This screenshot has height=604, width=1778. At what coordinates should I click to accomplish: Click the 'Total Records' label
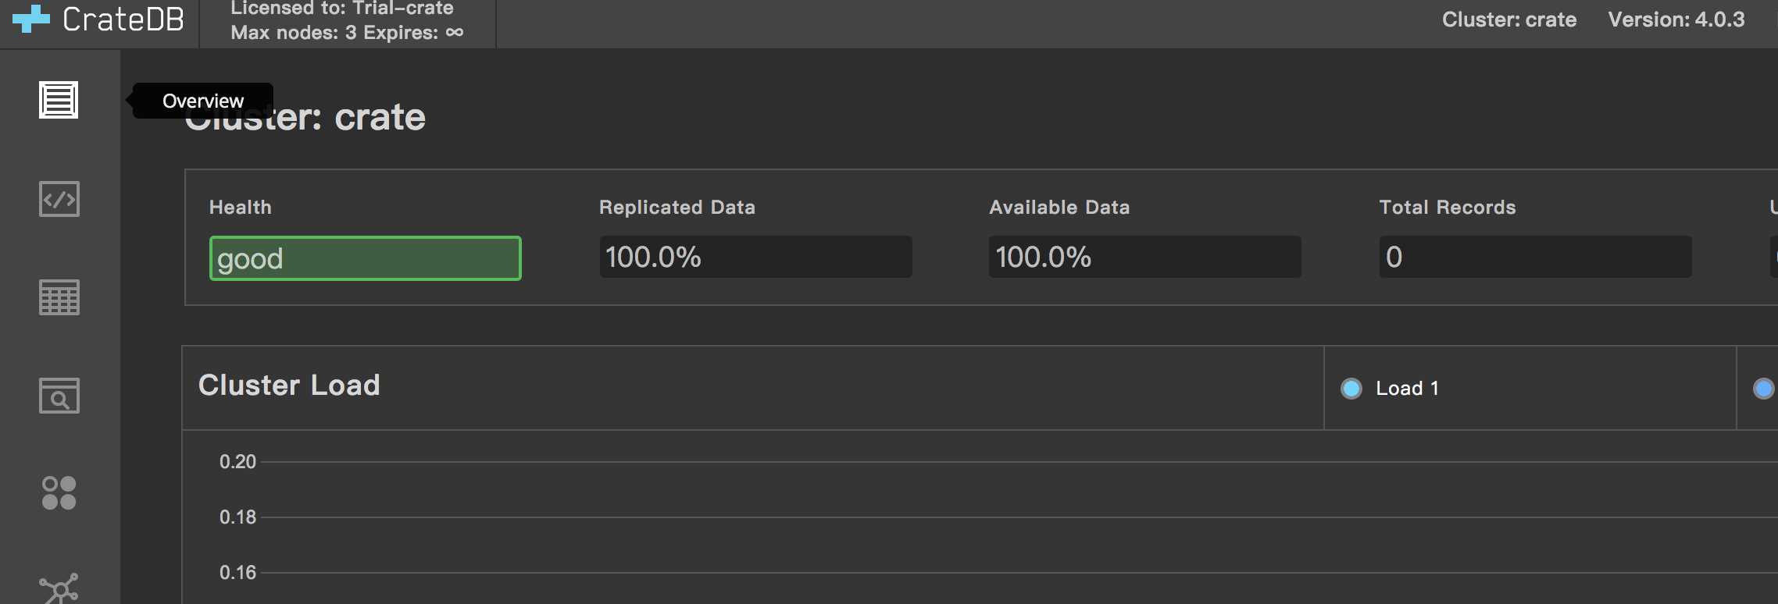[x=1448, y=208]
